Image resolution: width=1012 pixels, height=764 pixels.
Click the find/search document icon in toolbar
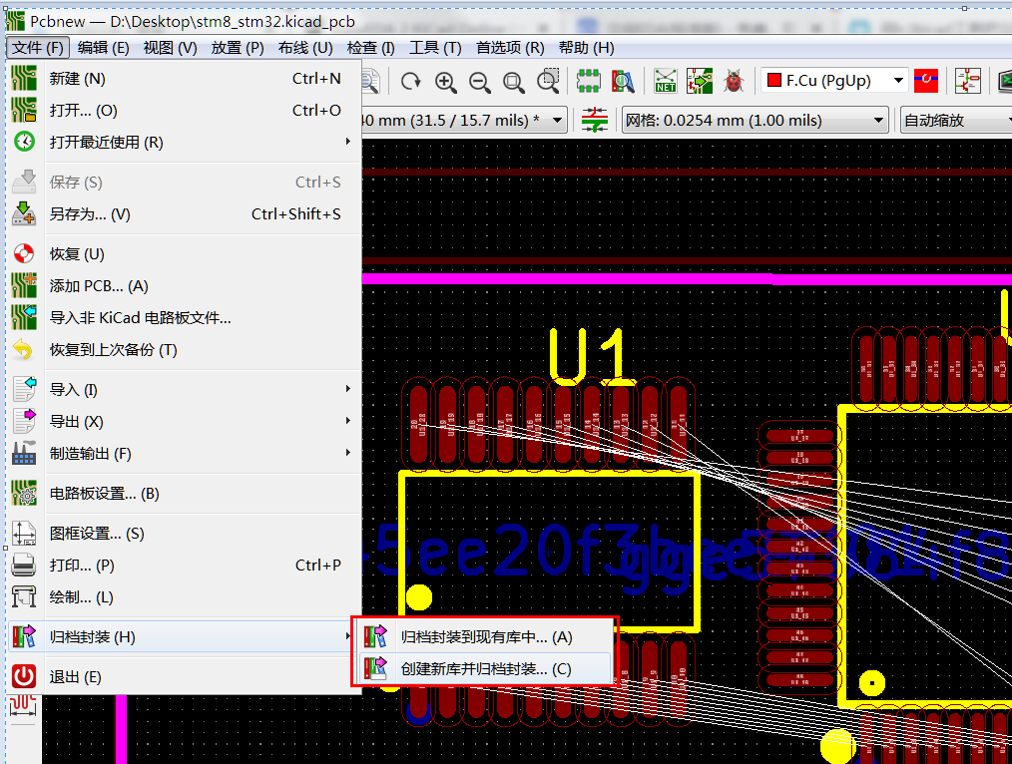point(371,81)
